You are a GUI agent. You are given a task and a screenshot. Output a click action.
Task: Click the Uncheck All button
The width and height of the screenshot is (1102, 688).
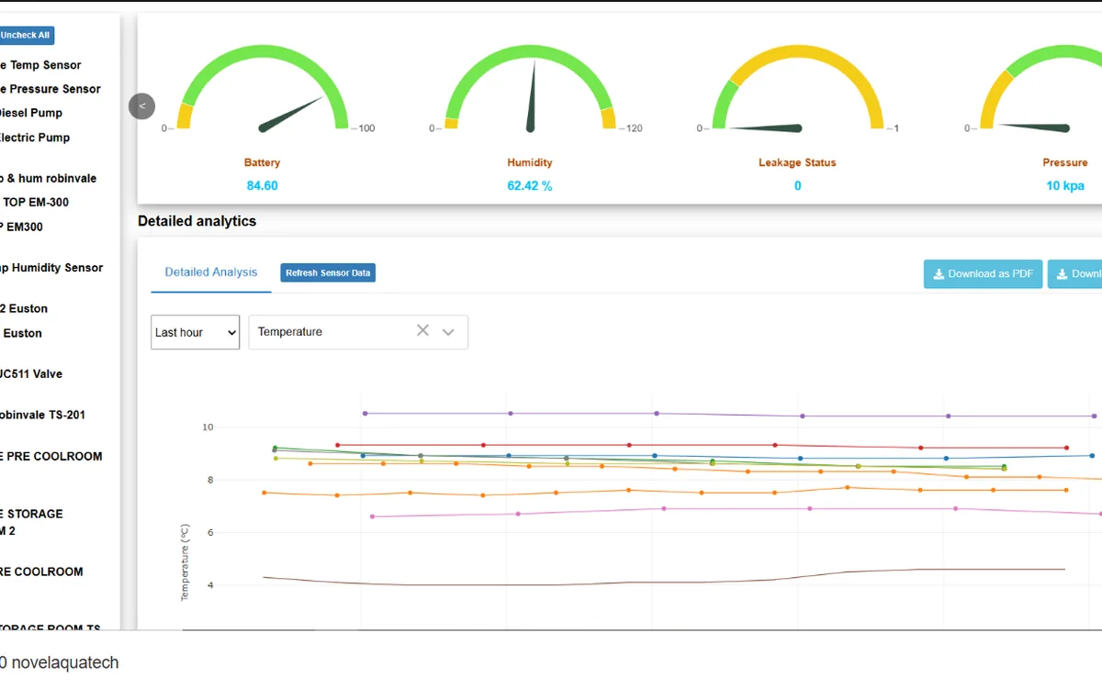click(27, 35)
